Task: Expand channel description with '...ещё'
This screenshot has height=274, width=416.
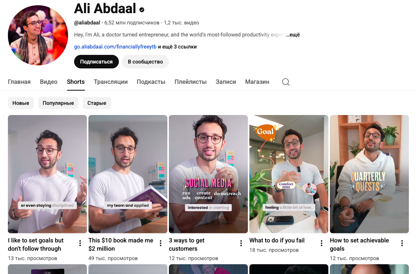Action: tap(293, 35)
